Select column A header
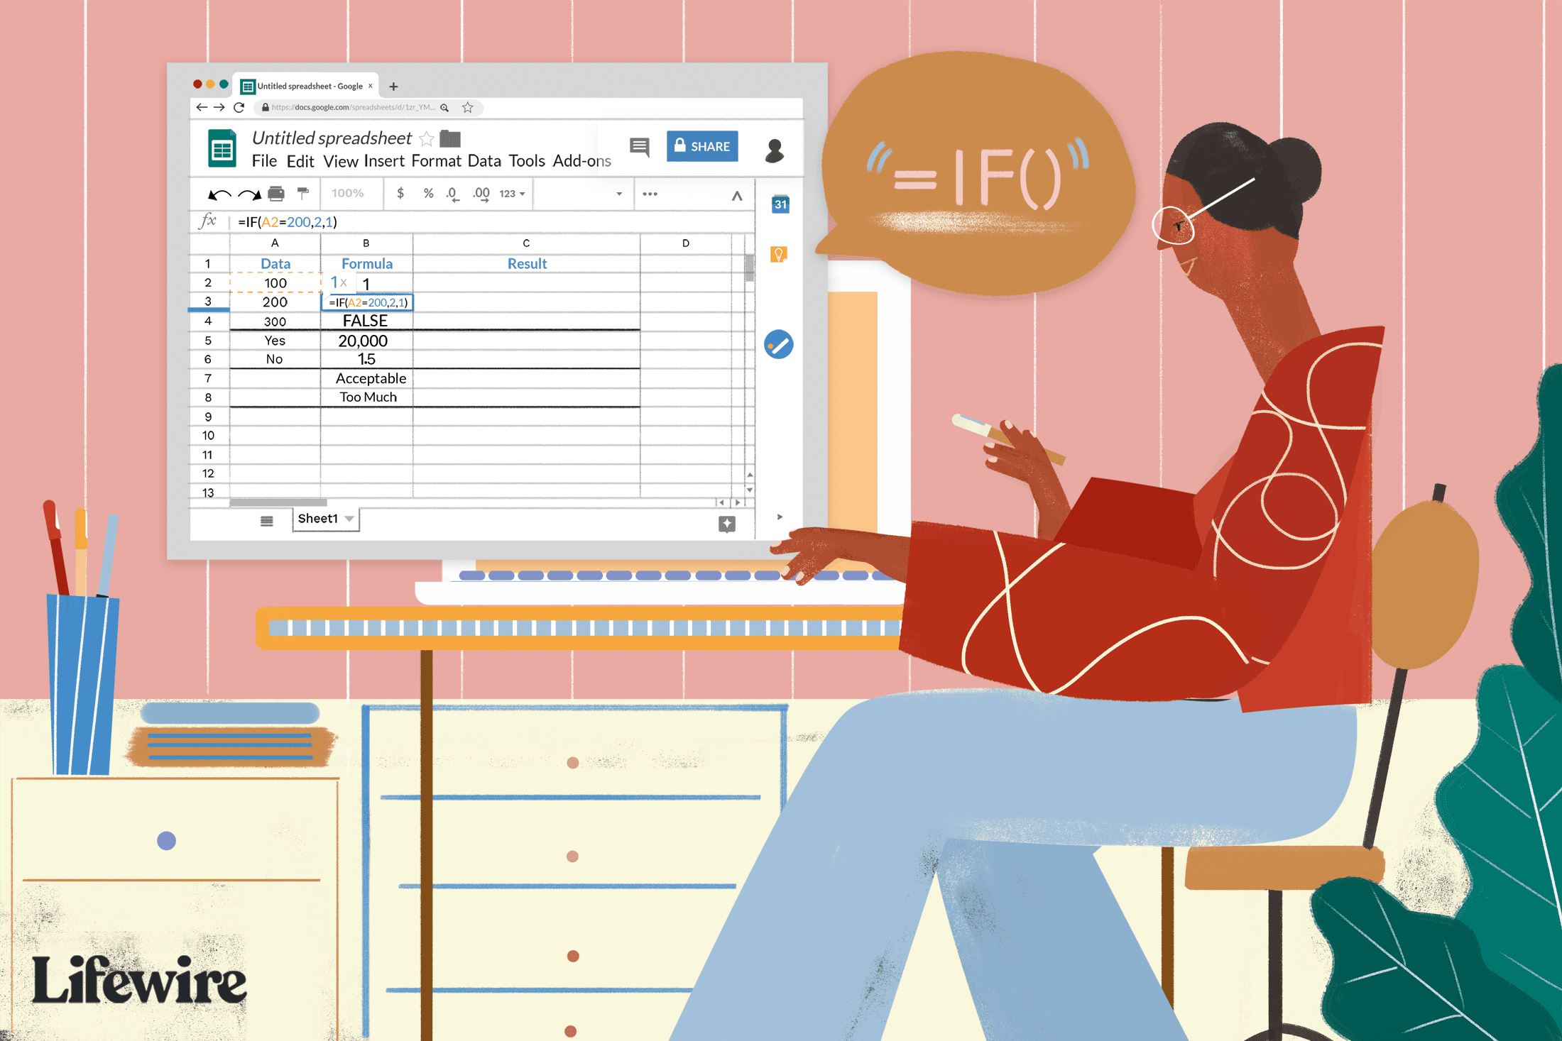The image size is (1562, 1041). tap(275, 243)
